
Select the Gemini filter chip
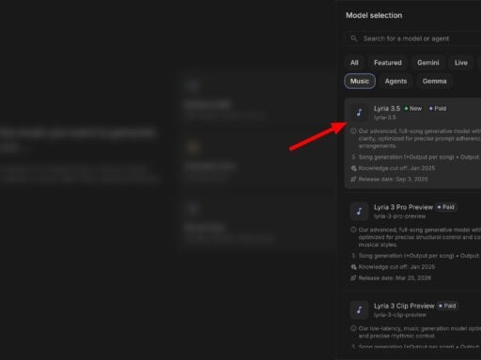427,63
